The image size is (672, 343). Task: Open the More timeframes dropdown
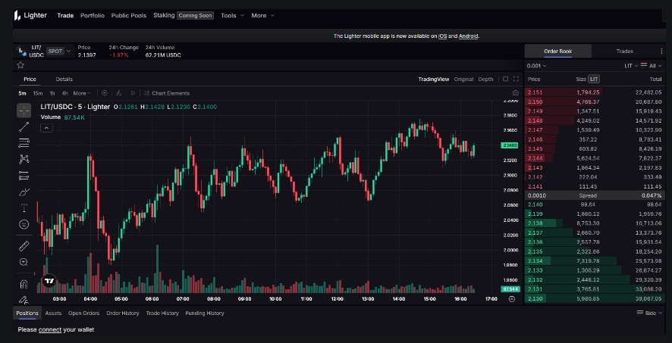82,93
